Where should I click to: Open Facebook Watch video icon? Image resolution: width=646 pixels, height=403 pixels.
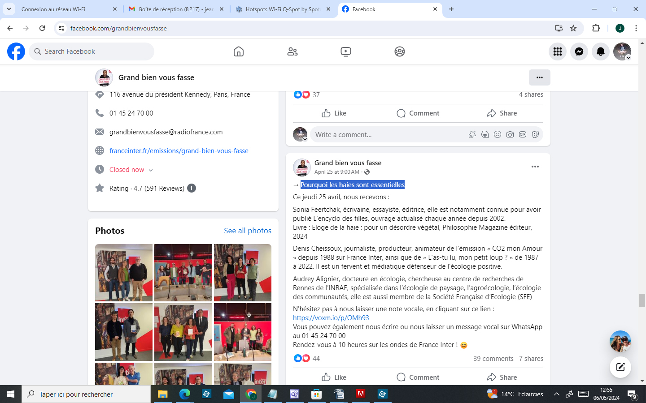coord(346,51)
